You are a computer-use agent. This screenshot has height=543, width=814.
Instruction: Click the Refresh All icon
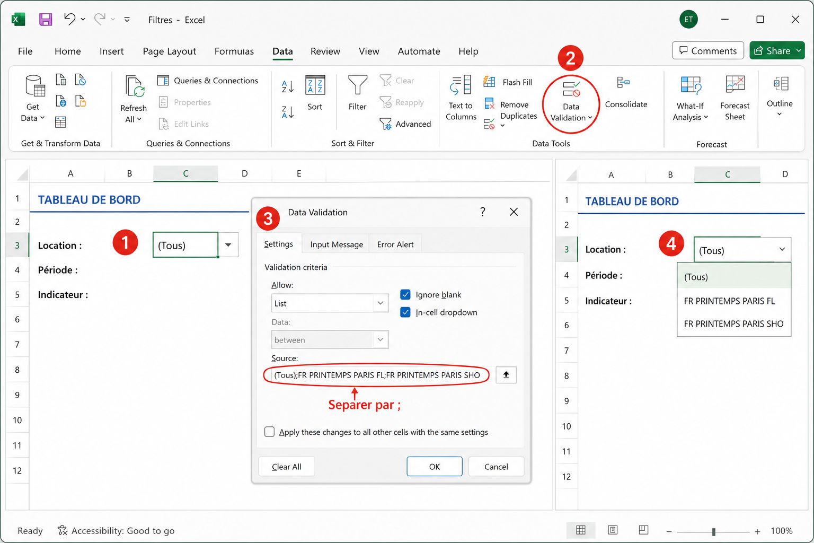134,99
